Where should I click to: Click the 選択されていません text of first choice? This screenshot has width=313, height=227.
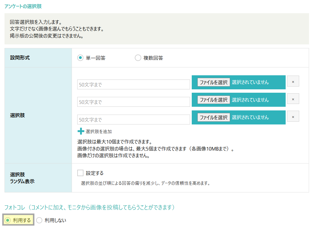tap(250, 82)
